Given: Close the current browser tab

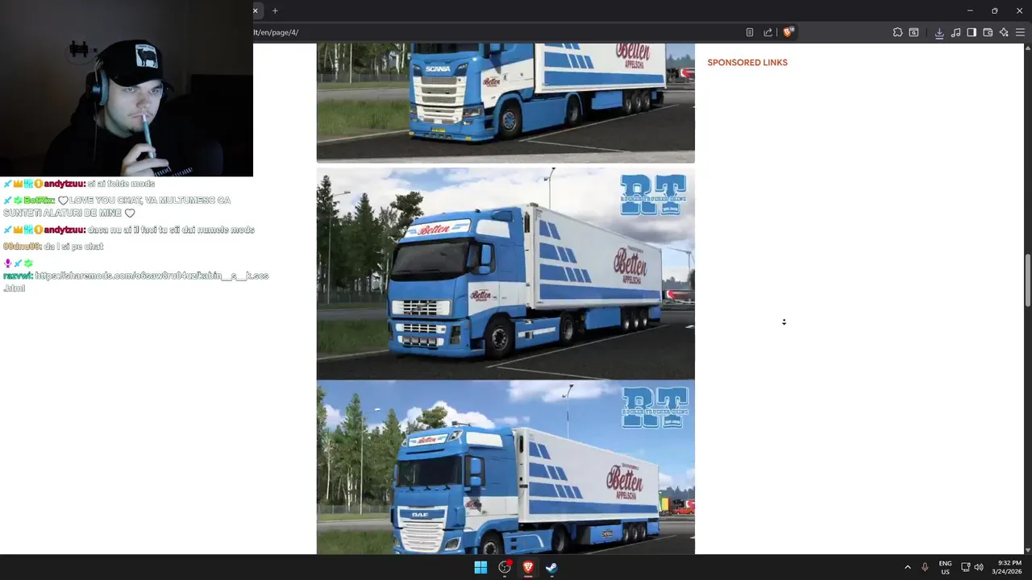Looking at the screenshot, I should tap(256, 10).
